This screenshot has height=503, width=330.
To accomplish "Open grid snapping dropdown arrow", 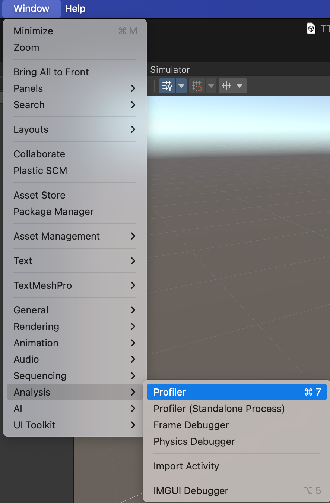I will [211, 86].
